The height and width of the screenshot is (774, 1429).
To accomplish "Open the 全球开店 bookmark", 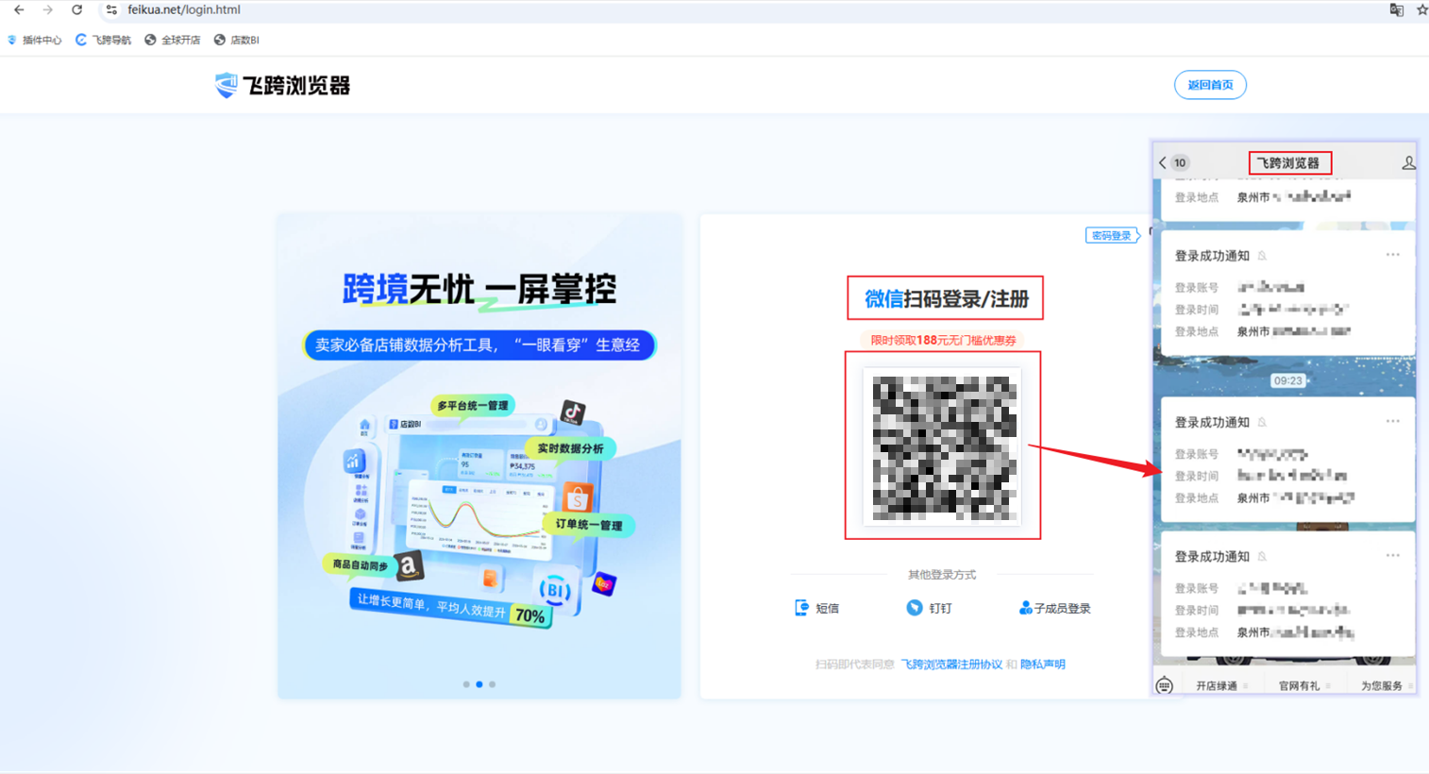I will [x=173, y=40].
